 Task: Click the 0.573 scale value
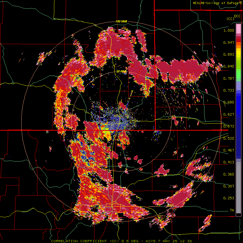[x=229, y=126]
